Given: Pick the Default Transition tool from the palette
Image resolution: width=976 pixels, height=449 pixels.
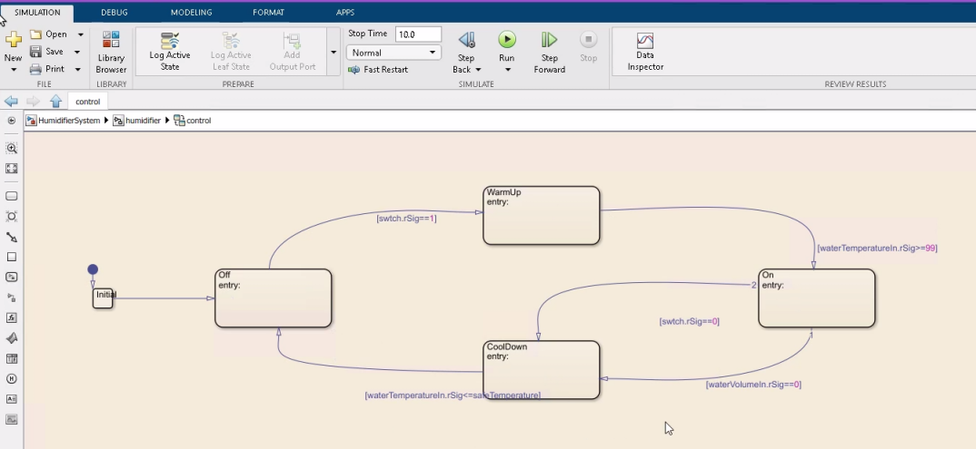Looking at the screenshot, I should point(12,237).
